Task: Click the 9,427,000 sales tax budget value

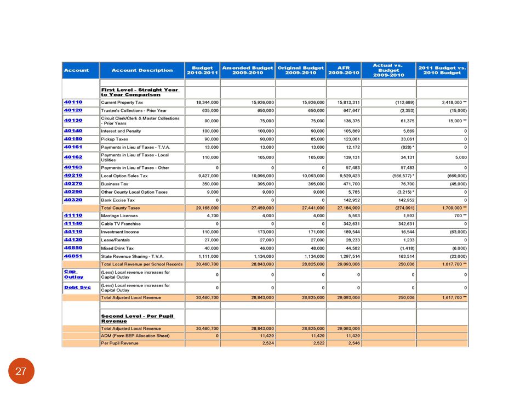Action: click(208, 176)
